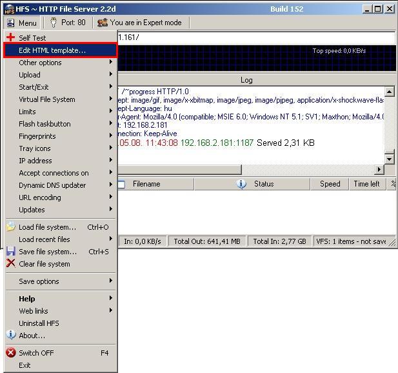Click the Top speed traffic graph
The width and height of the screenshot is (398, 373).
coord(256,58)
